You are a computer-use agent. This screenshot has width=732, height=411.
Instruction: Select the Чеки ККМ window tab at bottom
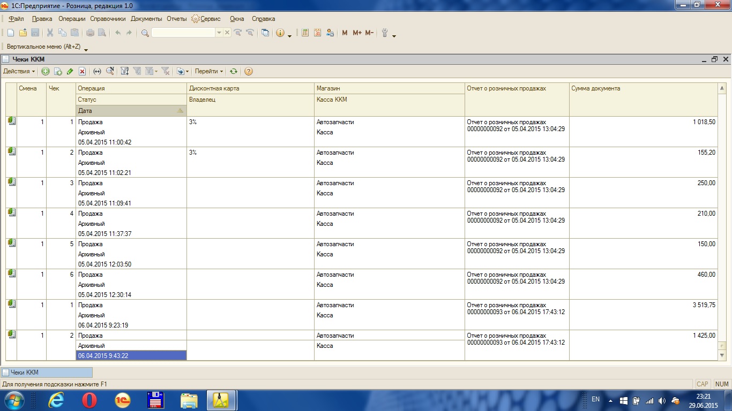(x=47, y=372)
